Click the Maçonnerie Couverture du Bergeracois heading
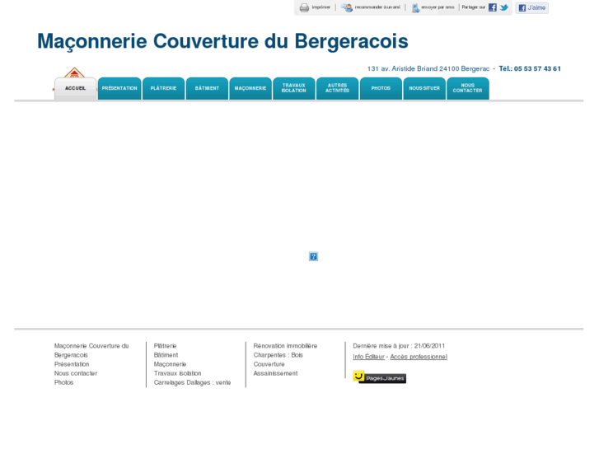This screenshot has width=599, height=449. 222,41
